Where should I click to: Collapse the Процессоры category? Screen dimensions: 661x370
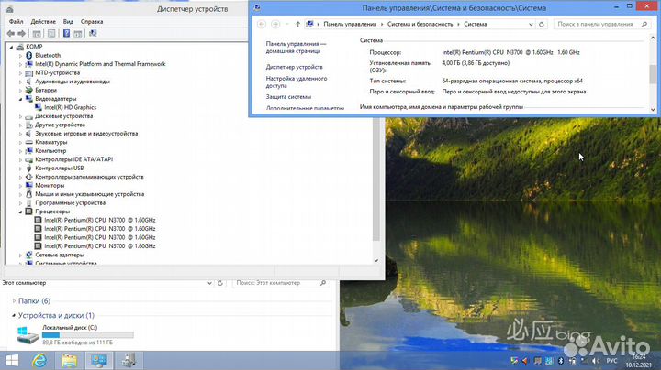coord(22,212)
